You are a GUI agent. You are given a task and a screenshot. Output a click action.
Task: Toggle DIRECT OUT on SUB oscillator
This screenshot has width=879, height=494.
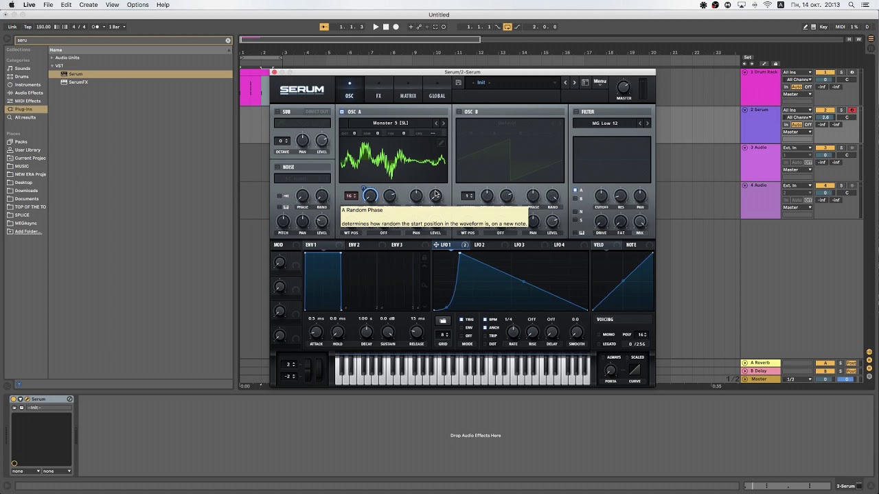pyautogui.click(x=317, y=112)
